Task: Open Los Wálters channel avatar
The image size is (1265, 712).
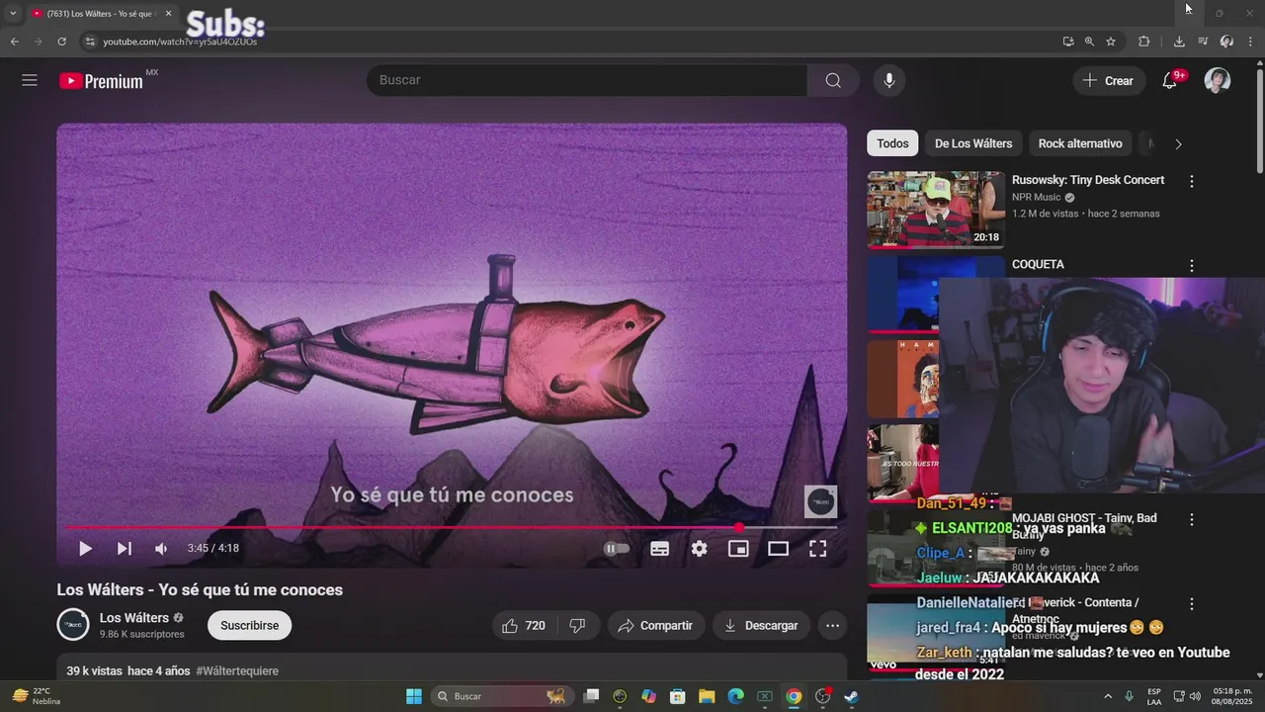Action: [x=73, y=625]
